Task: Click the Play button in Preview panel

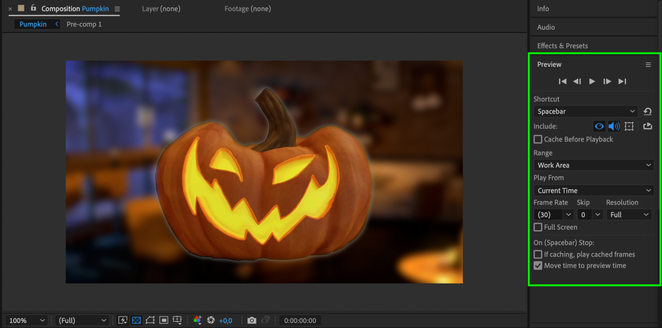Action: 592,81
